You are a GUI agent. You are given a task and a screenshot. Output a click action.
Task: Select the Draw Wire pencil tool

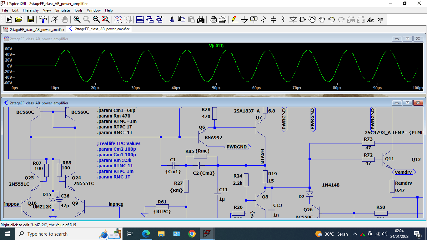234,19
